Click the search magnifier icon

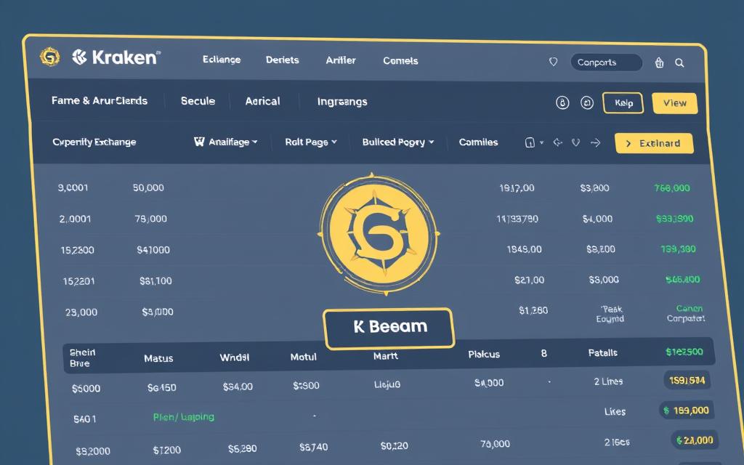coord(679,62)
